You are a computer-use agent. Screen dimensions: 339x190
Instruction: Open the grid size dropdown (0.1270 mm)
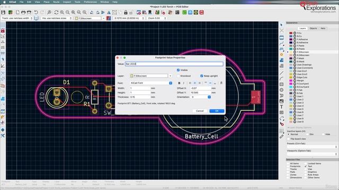(x=129, y=18)
